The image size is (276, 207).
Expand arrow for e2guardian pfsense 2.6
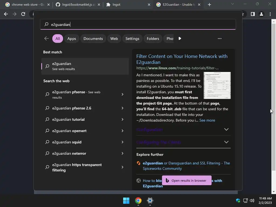pyautogui.click(x=122, y=108)
